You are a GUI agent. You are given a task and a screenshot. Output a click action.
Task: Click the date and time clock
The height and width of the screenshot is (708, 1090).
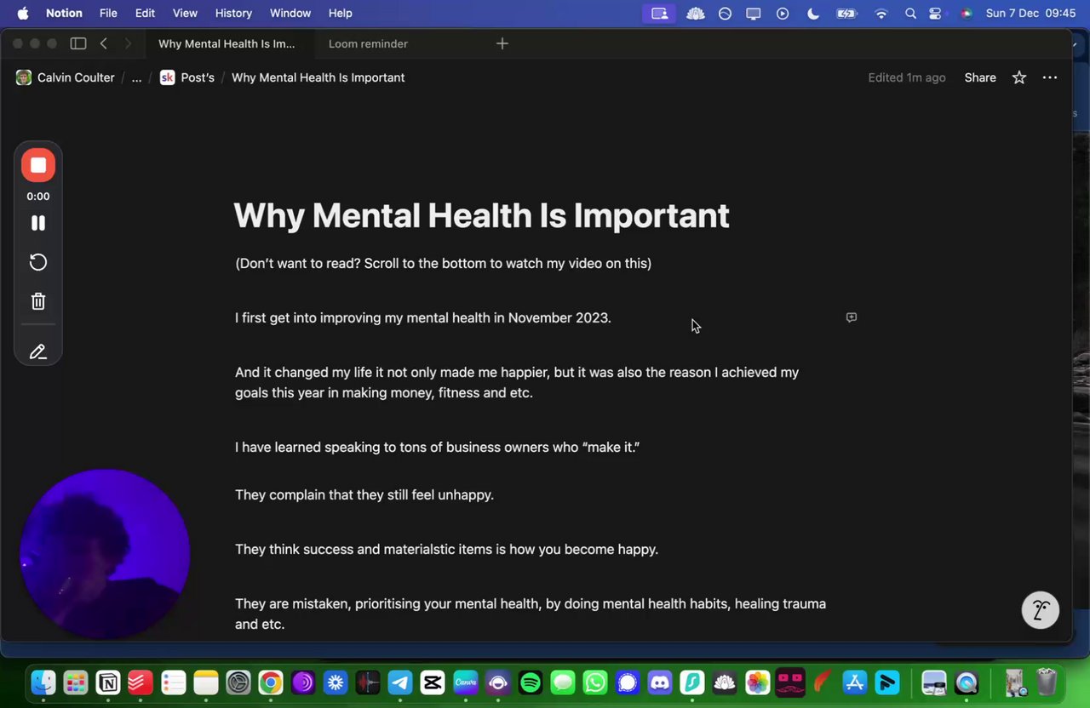pos(1030,13)
